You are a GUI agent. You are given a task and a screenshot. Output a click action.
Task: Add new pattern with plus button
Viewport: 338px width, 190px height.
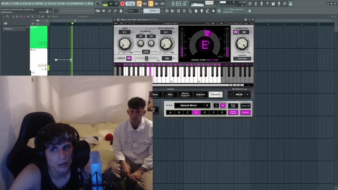click(161, 11)
